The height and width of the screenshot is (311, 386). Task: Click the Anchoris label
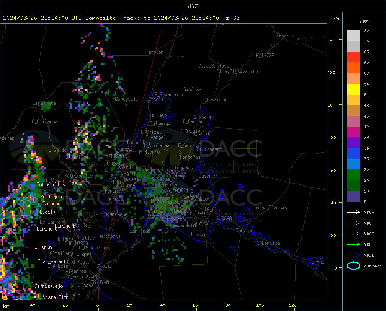click(x=110, y=236)
